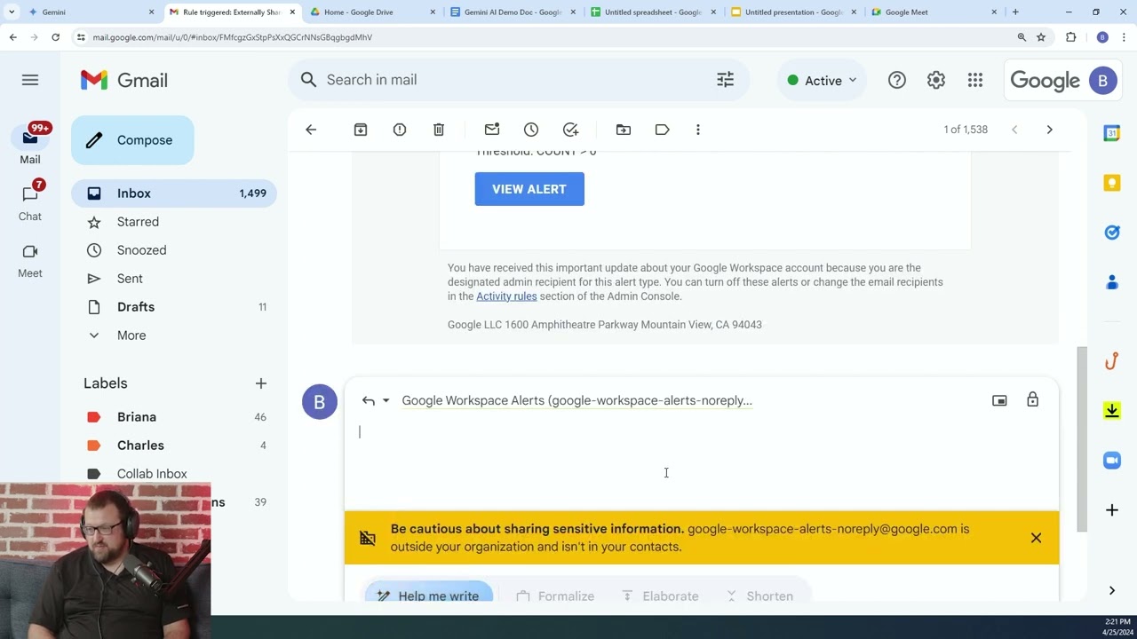Screen dimensions: 1137x639
Task: Open Chrome tab search dropdown
Action: point(12,12)
